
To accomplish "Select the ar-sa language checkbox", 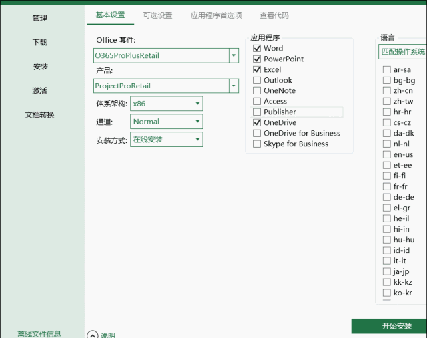I will (387, 69).
